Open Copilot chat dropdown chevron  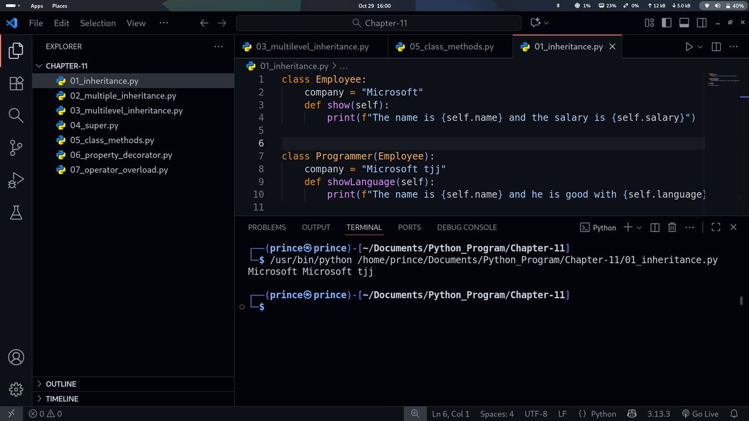point(547,23)
